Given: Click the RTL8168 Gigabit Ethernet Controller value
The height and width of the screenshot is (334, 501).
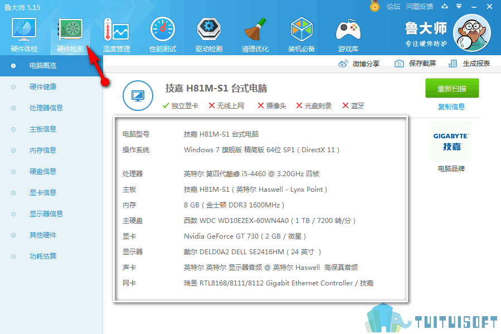Looking at the screenshot, I should (278, 283).
